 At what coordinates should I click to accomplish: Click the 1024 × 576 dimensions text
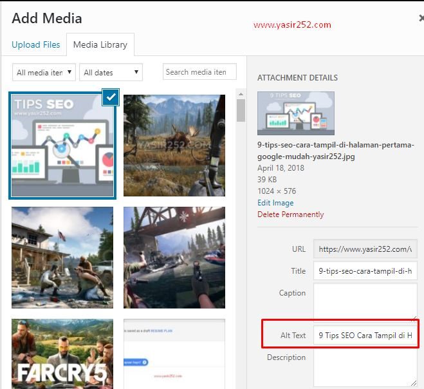click(x=277, y=191)
